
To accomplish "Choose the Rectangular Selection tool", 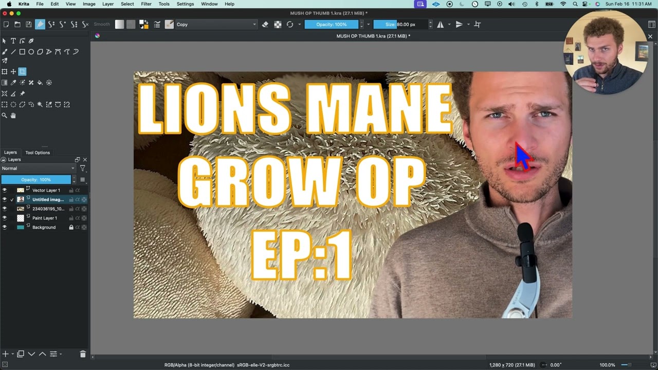I will pyautogui.click(x=5, y=104).
